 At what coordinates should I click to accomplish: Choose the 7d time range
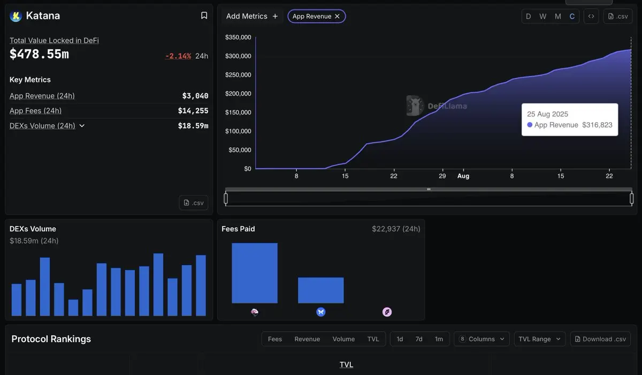[x=419, y=339]
